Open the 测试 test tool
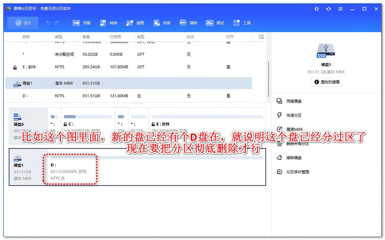 coord(215,23)
